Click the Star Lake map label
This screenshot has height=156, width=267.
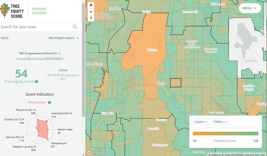pyautogui.click(x=108, y=113)
